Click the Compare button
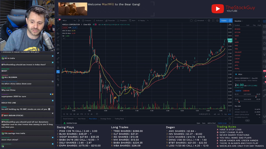 coord(86,20)
